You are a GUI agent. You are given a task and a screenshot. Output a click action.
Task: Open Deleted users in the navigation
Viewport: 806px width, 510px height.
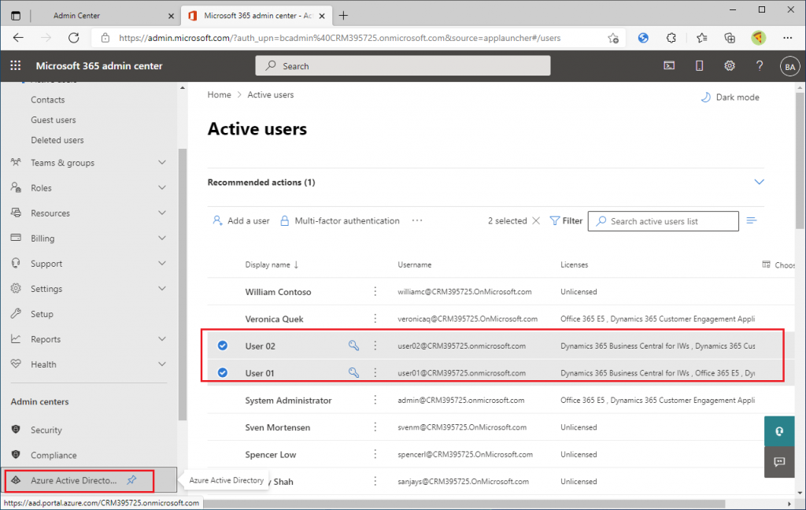(x=57, y=140)
